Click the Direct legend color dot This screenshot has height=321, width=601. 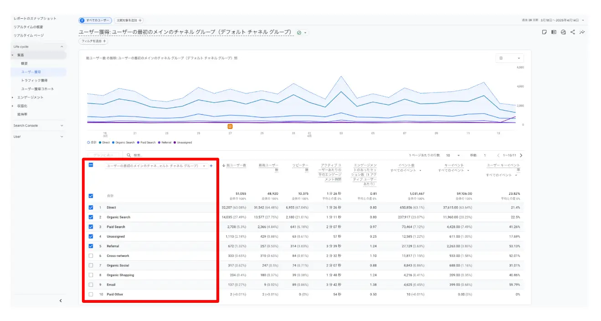[100, 143]
